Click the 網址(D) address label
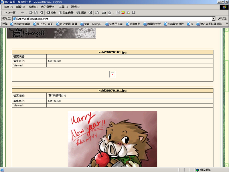Viewport: 229px width, 172px height. tap(7, 18)
